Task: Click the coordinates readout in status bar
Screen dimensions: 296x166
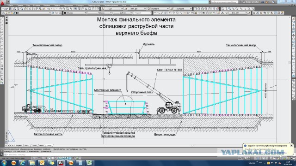Action: coord(13,158)
